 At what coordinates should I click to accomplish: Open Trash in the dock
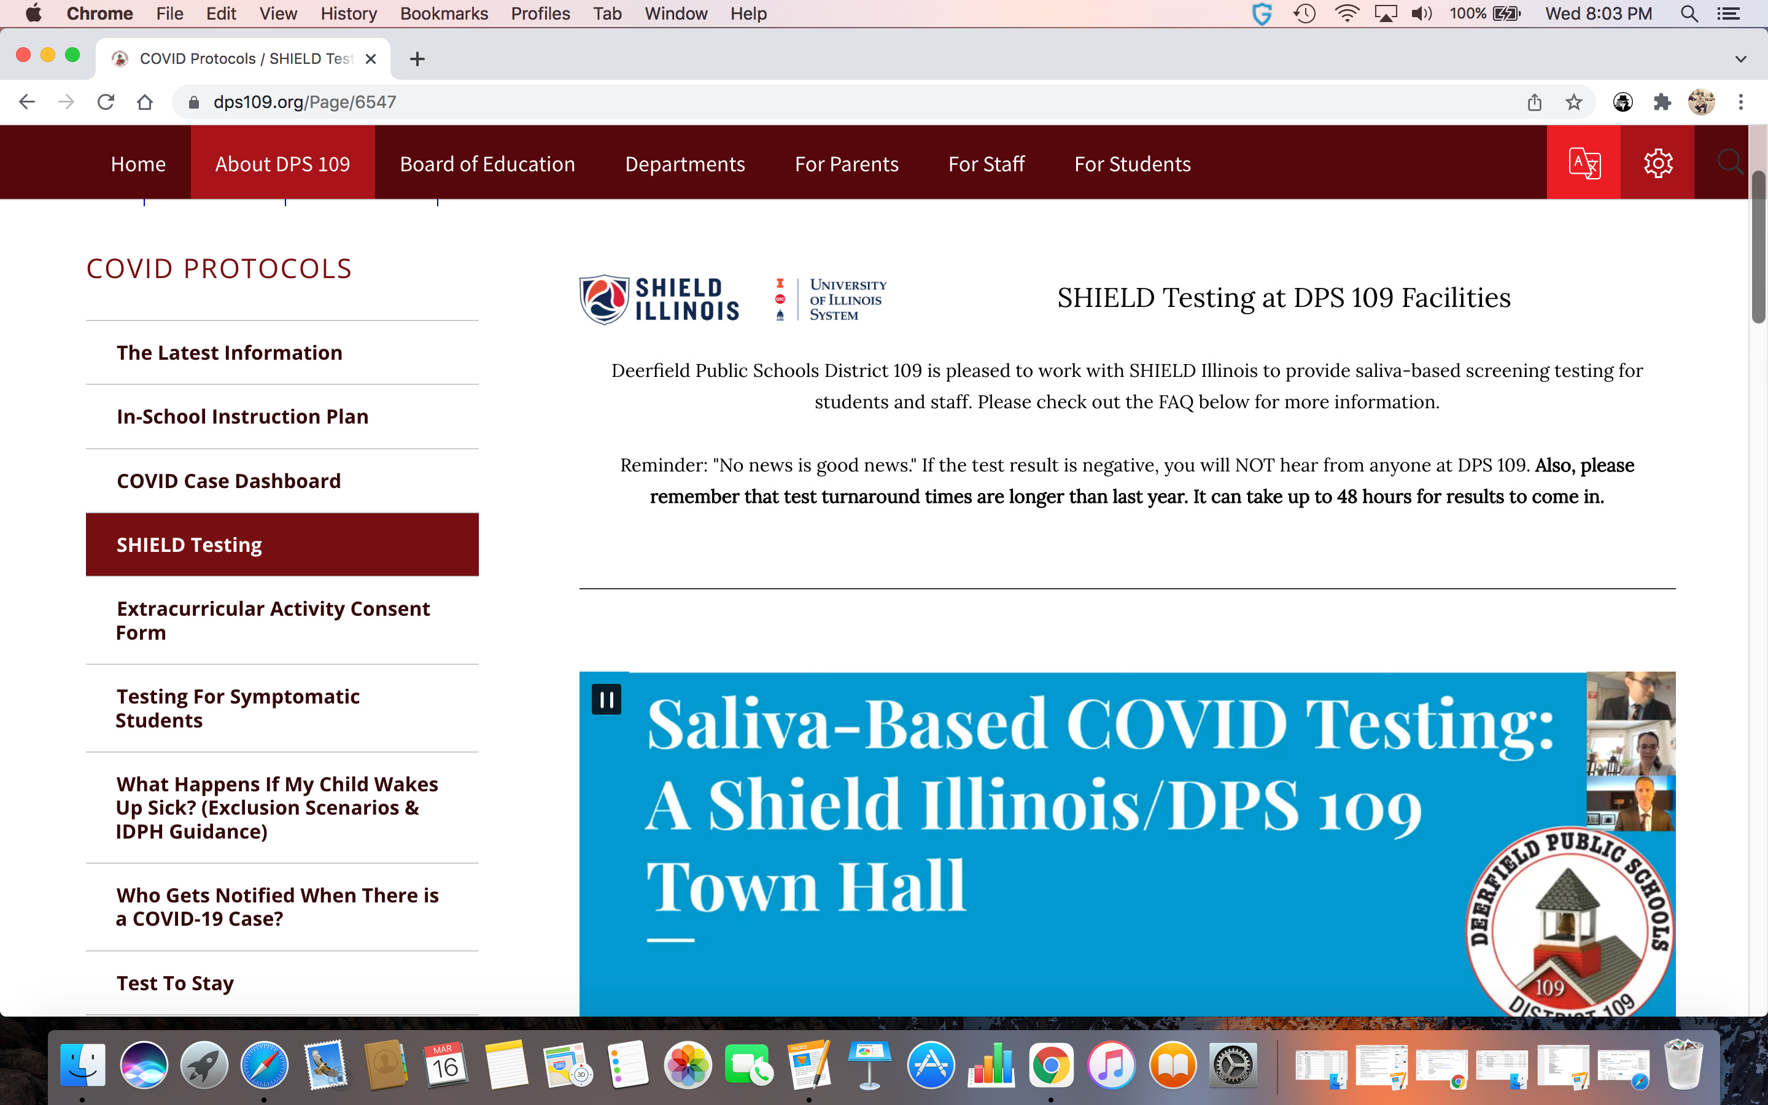pos(1684,1065)
